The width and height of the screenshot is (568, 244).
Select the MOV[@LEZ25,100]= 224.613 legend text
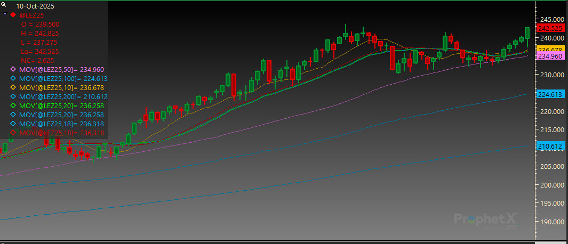point(63,78)
